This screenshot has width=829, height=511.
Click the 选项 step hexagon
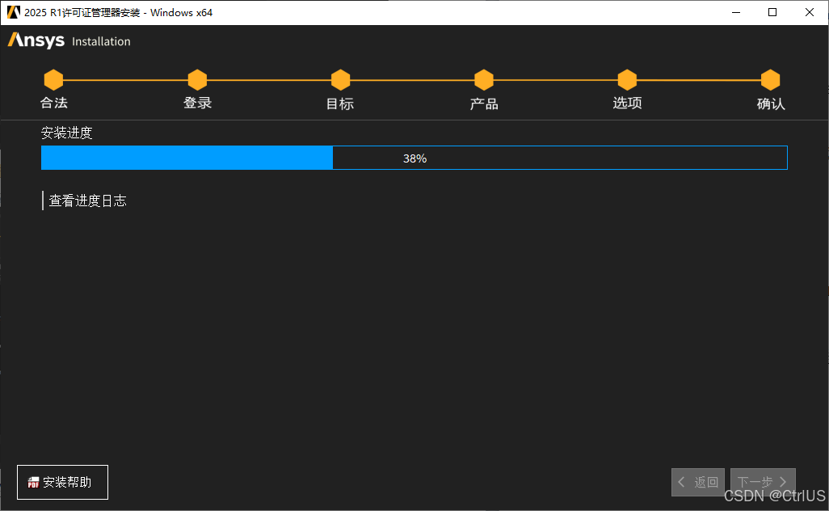(627, 80)
